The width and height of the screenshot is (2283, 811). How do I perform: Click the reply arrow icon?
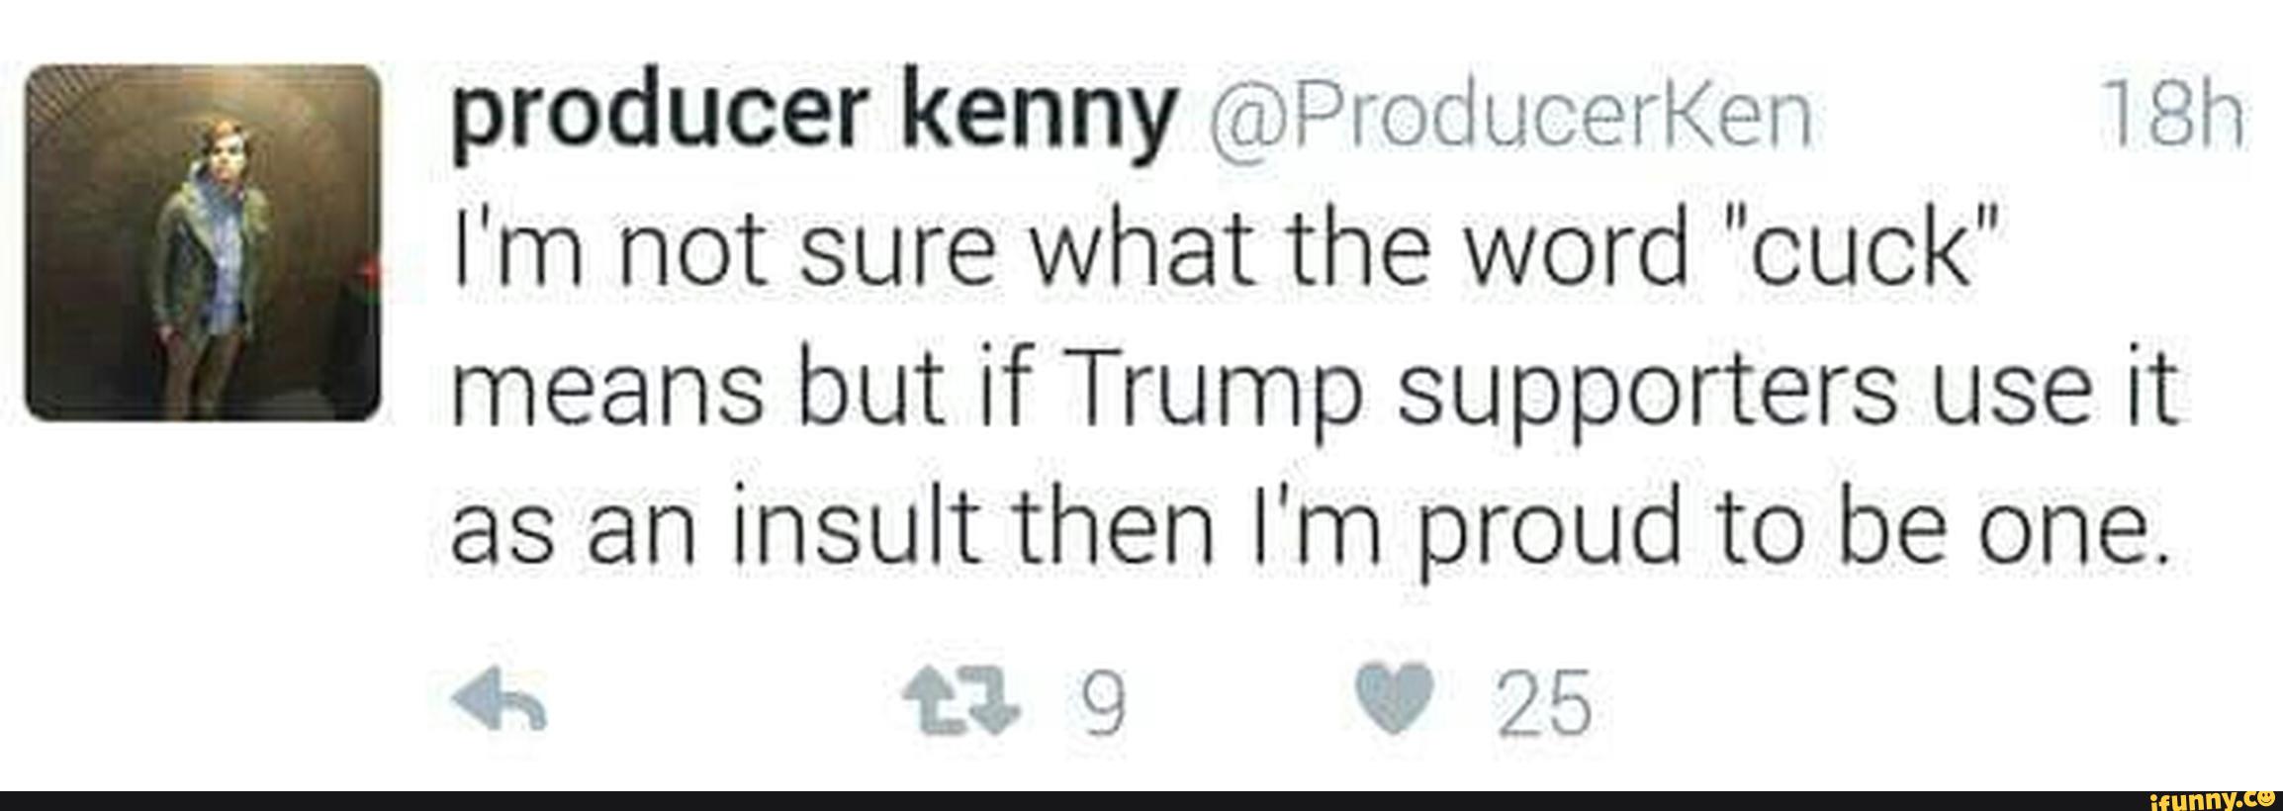(x=499, y=704)
